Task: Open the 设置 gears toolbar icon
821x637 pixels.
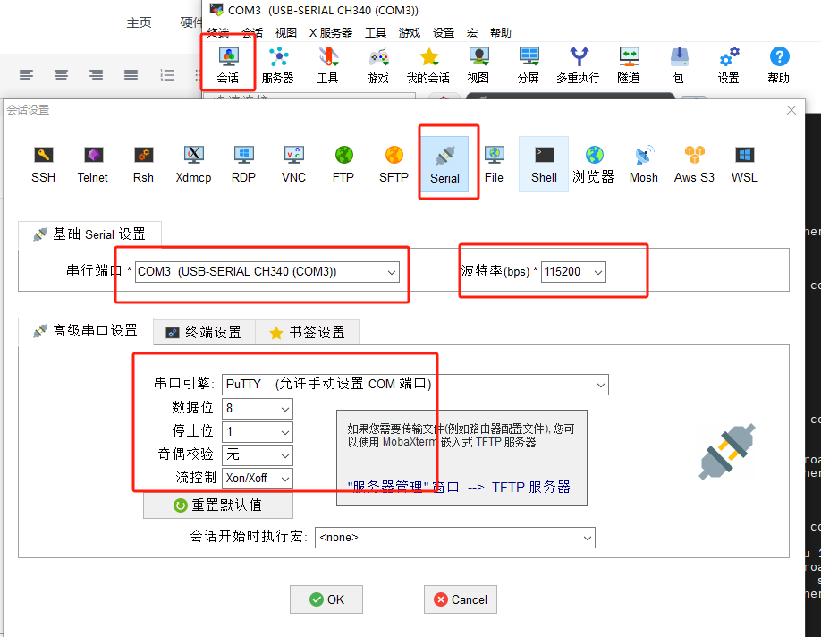Action: coord(728,64)
